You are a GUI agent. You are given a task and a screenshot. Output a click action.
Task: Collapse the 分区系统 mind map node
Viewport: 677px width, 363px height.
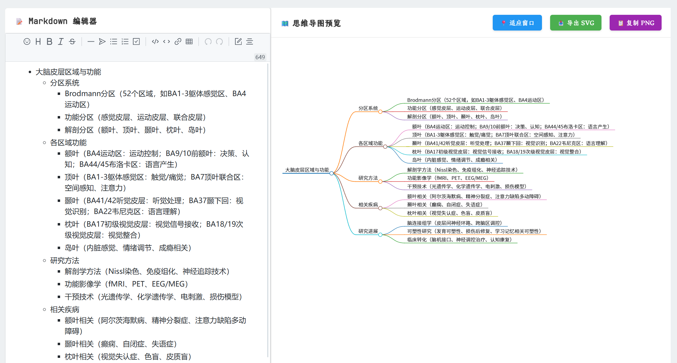[380, 112]
